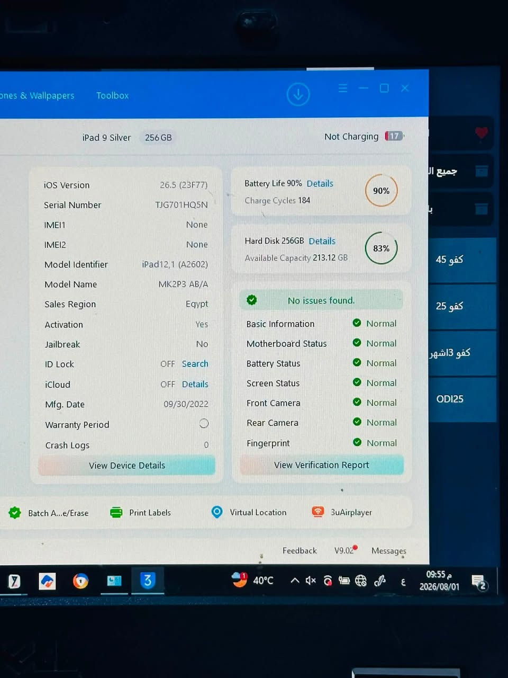Open the iCloud Details link
The image size is (508, 678).
[x=195, y=384]
